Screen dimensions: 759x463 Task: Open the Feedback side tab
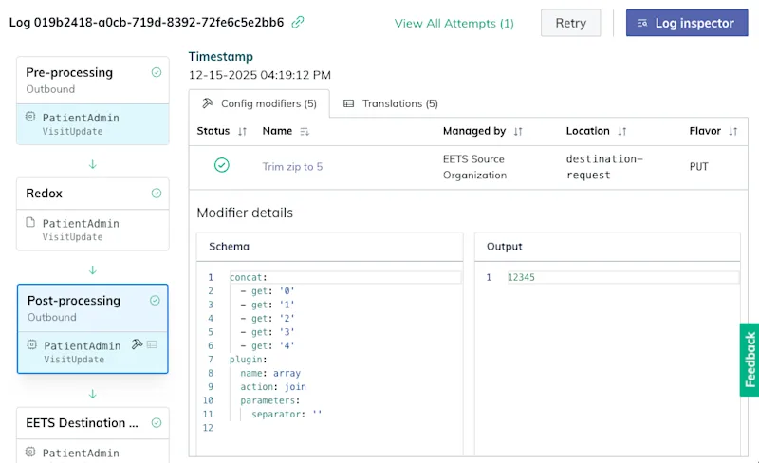[750, 360]
